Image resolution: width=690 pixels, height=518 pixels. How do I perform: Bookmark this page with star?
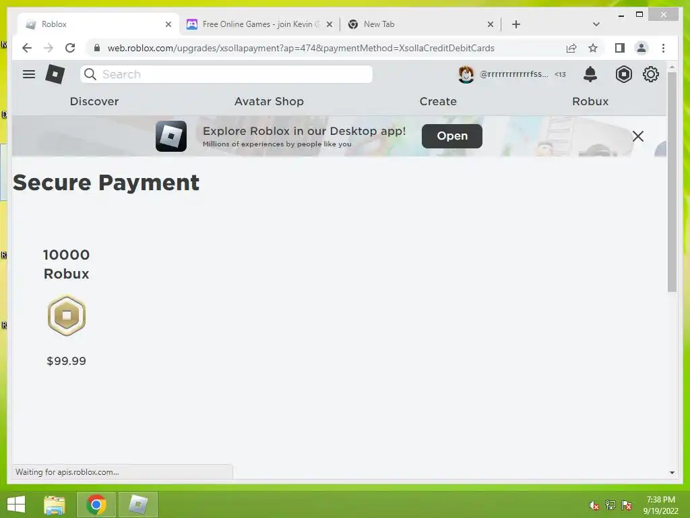click(x=593, y=48)
